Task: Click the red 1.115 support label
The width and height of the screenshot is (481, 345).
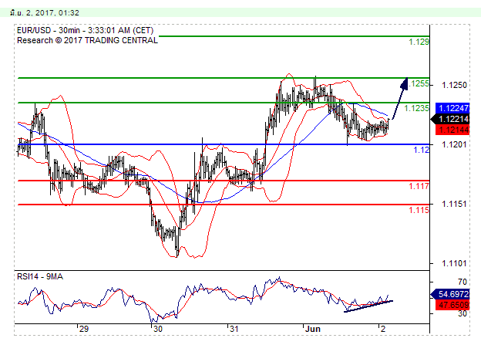Action: (x=419, y=210)
